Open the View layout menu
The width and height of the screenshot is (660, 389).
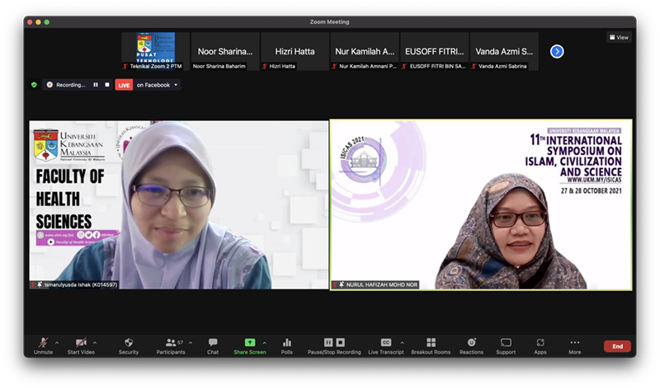pyautogui.click(x=619, y=37)
